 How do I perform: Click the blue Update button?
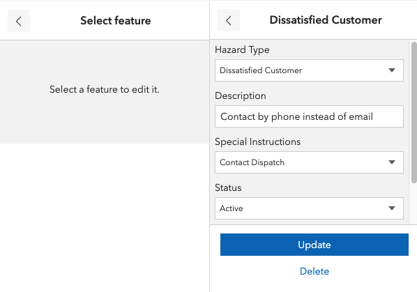314,245
